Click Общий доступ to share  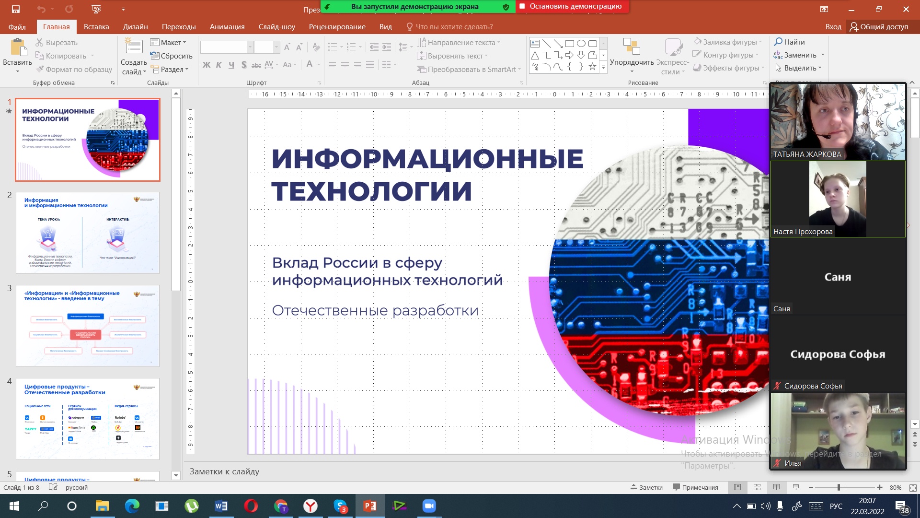click(x=879, y=27)
